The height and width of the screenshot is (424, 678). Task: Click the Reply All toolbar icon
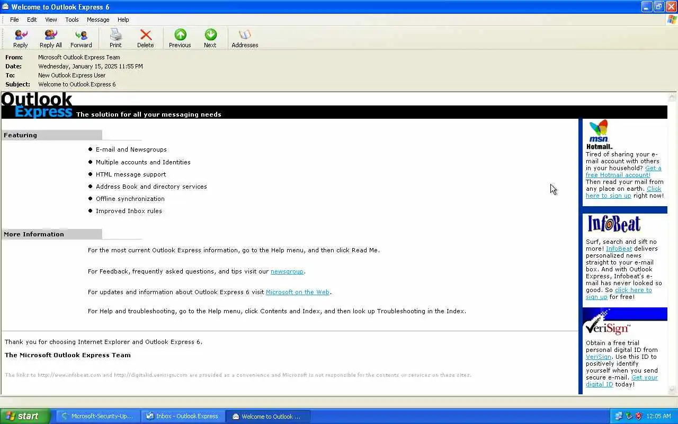click(x=51, y=39)
